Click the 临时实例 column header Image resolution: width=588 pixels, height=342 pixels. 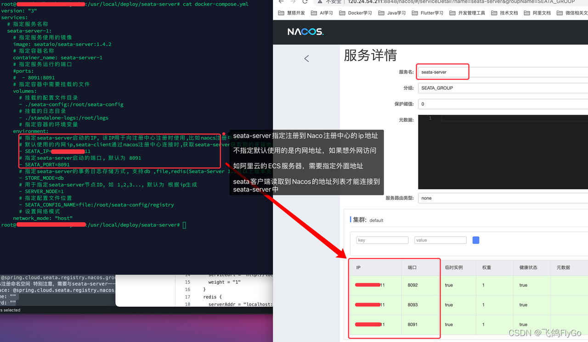pyautogui.click(x=458, y=267)
